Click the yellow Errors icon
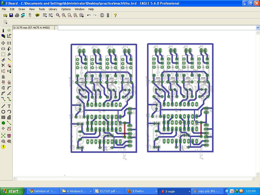This screenshot has width=260, height=195. pyautogui.click(x=3, y=147)
